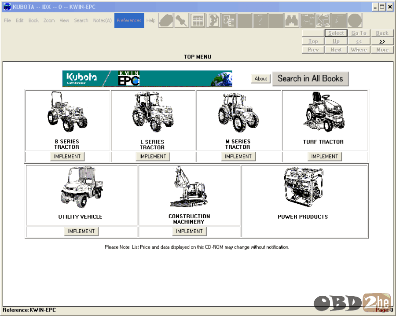Open the About dialog button

260,79
